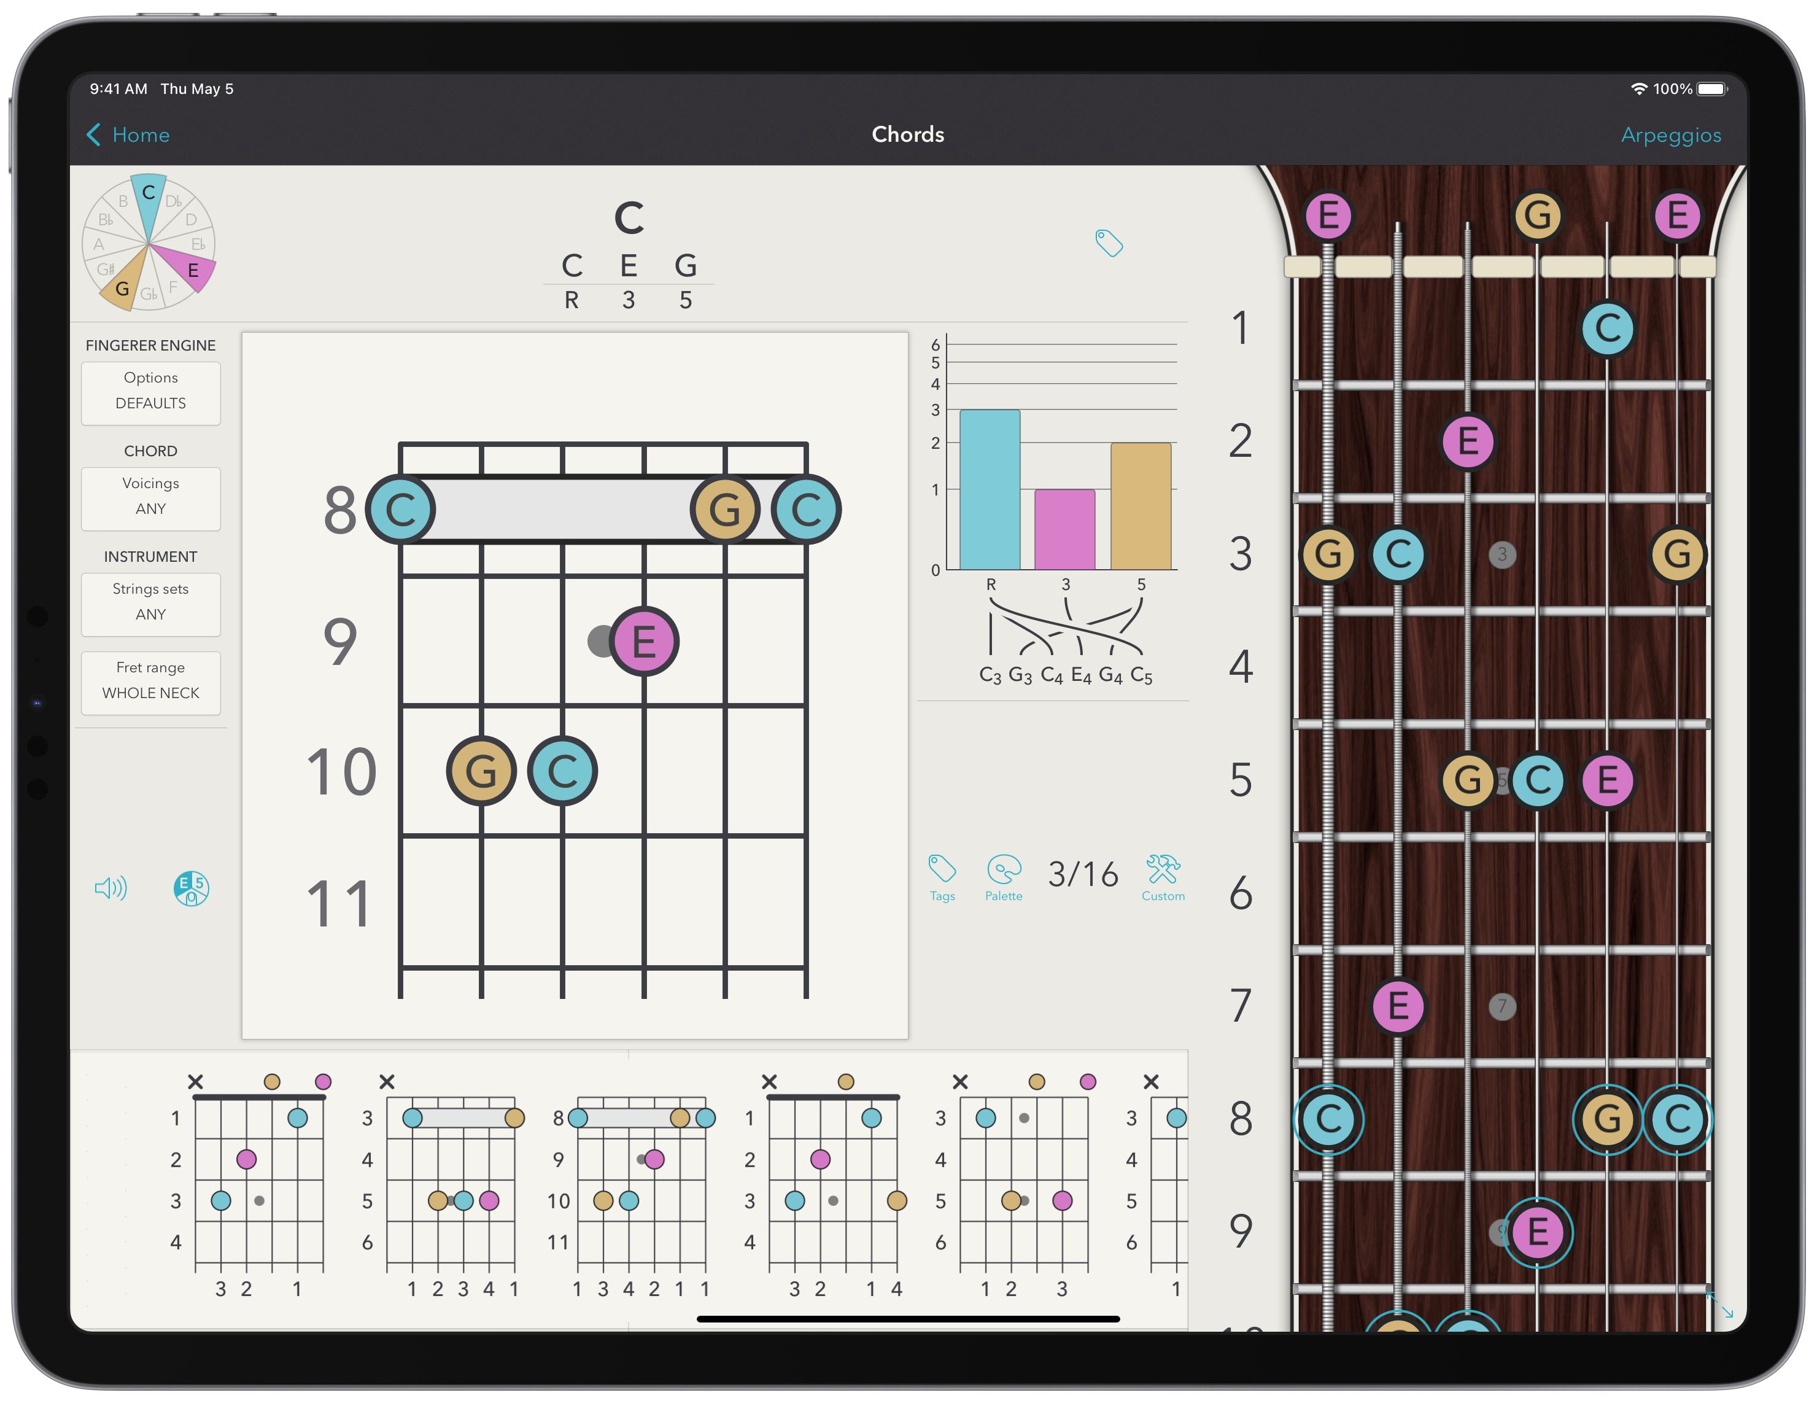
Task: Click the E5 note label display icon
Action: [x=190, y=888]
